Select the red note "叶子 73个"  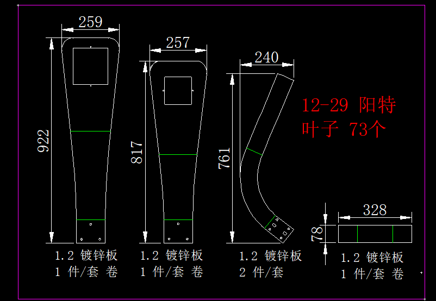(x=344, y=129)
